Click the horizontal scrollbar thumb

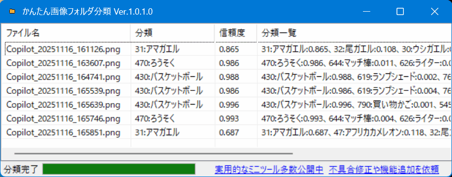tap(153, 154)
